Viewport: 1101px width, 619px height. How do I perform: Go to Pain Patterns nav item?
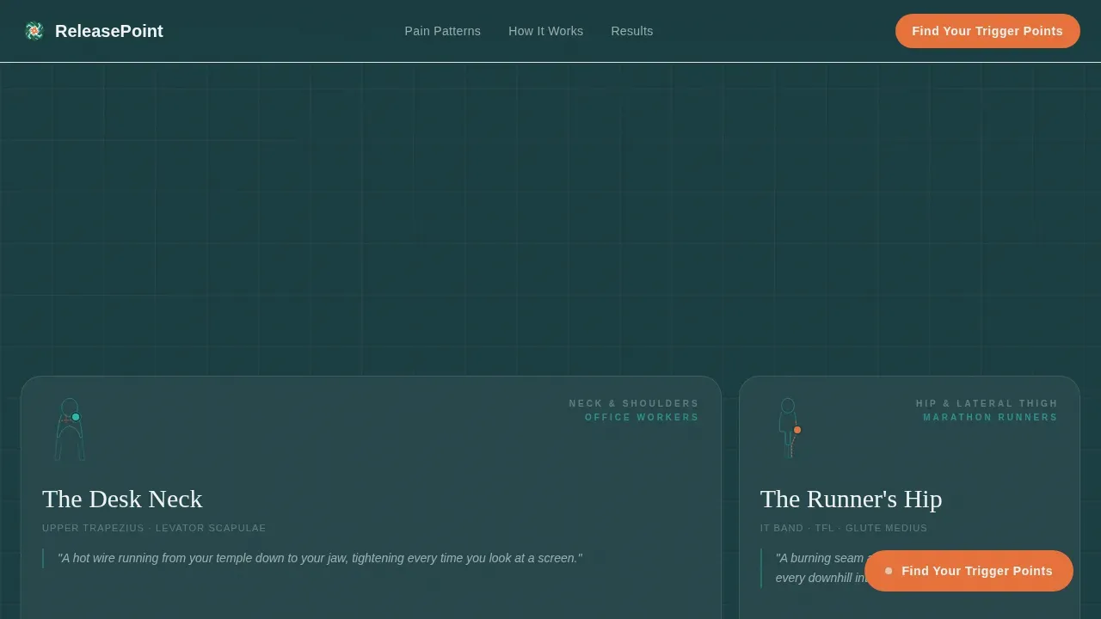(443, 31)
